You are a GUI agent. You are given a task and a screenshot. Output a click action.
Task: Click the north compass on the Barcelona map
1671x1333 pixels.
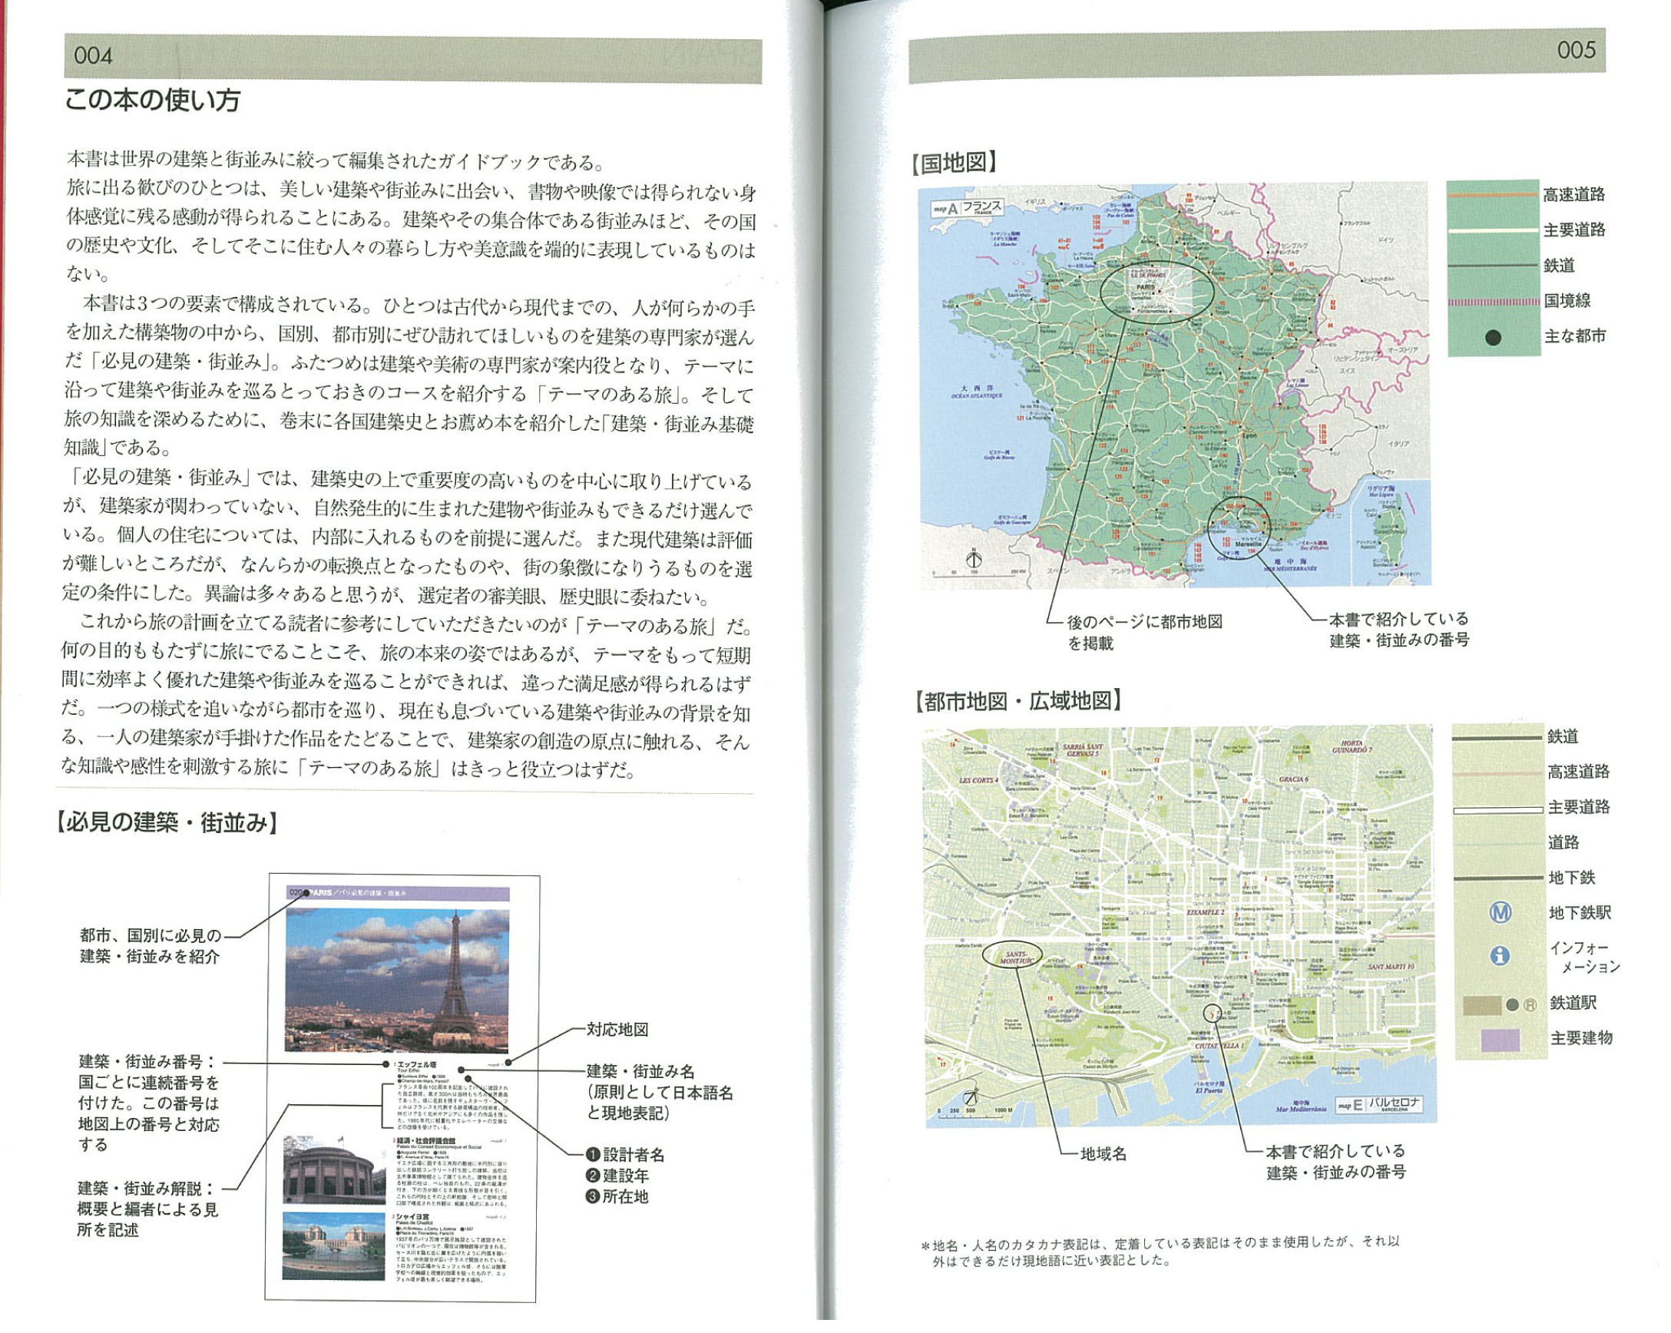972,1096
